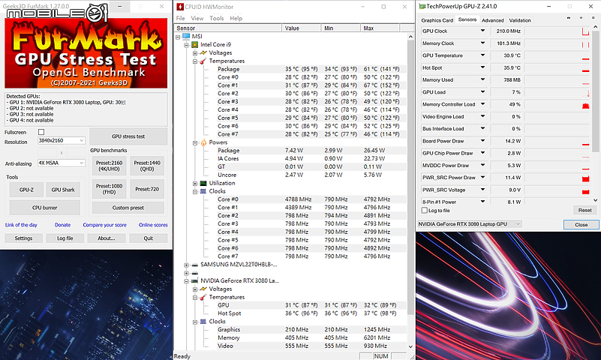Click the Samsung SSD drive icon
The height and width of the screenshot is (360, 601).
[x=195, y=265]
